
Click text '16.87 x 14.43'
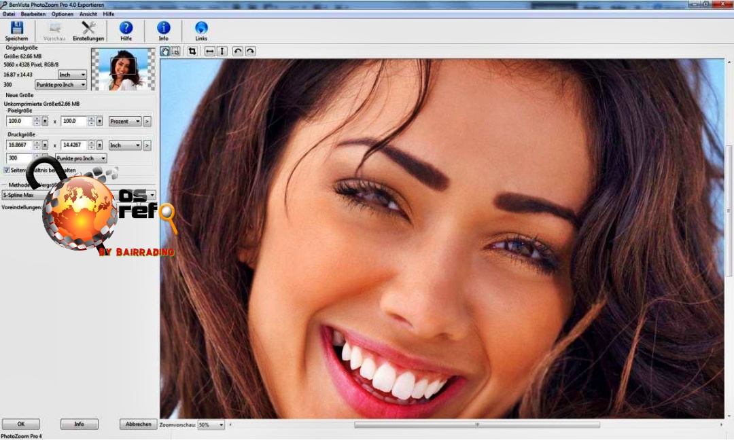click(18, 75)
